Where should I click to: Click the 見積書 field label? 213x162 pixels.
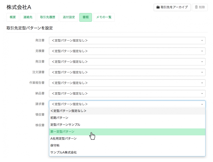pos(40,51)
